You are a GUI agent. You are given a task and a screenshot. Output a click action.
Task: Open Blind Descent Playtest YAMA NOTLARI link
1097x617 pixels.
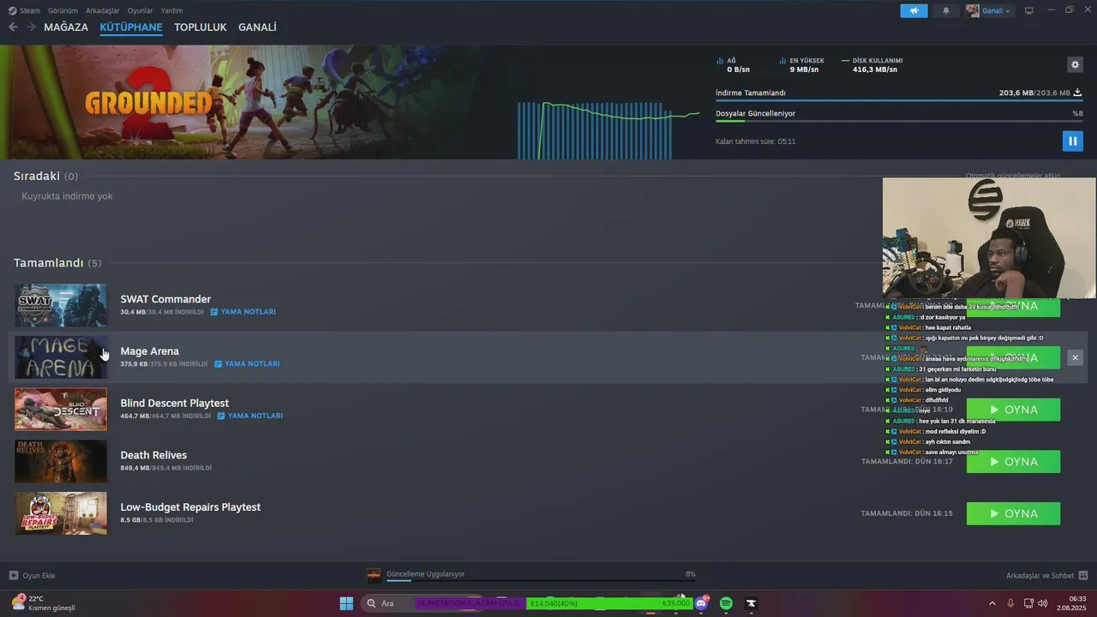click(250, 416)
